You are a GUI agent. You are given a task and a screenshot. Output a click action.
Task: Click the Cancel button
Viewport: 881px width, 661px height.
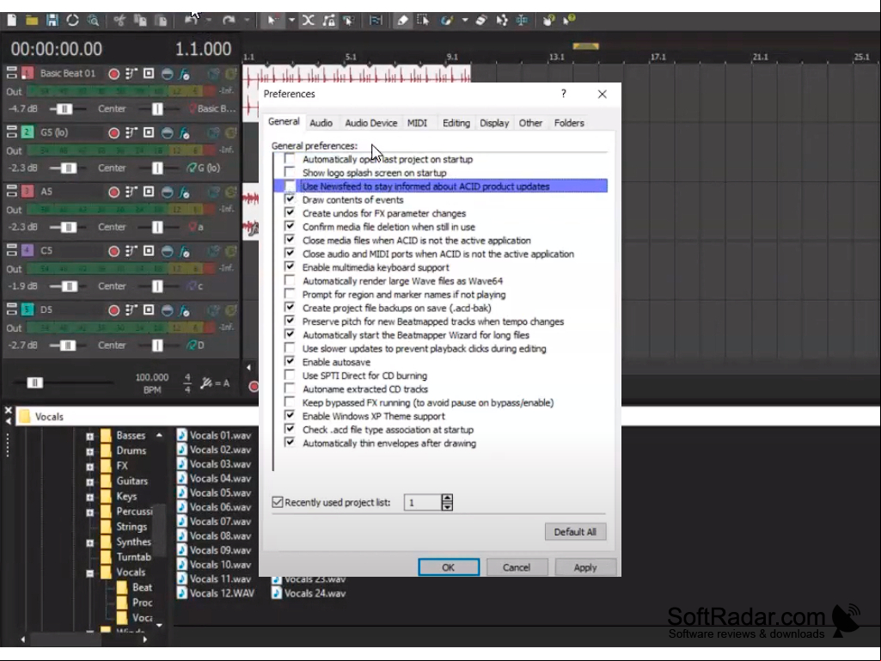click(517, 567)
